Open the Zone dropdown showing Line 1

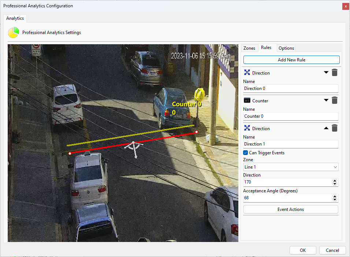coord(291,167)
